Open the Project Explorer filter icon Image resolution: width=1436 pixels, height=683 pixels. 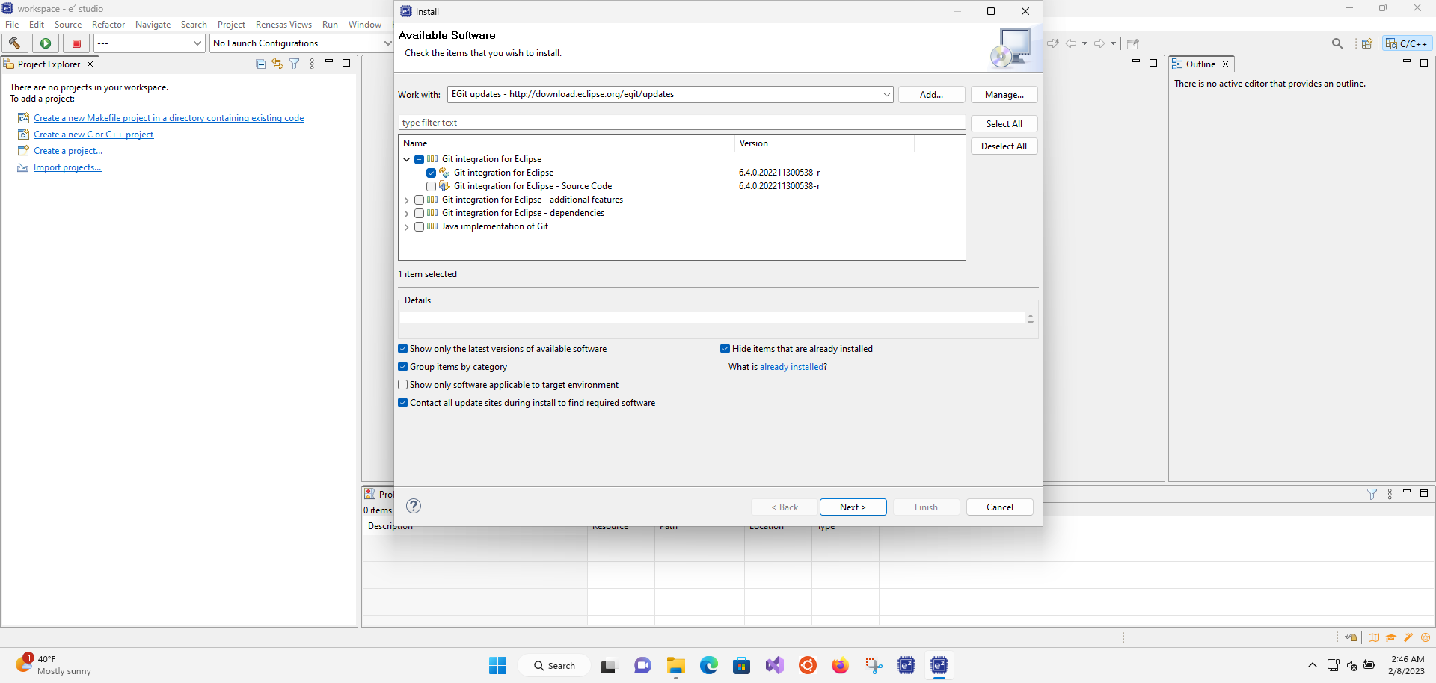coord(295,64)
